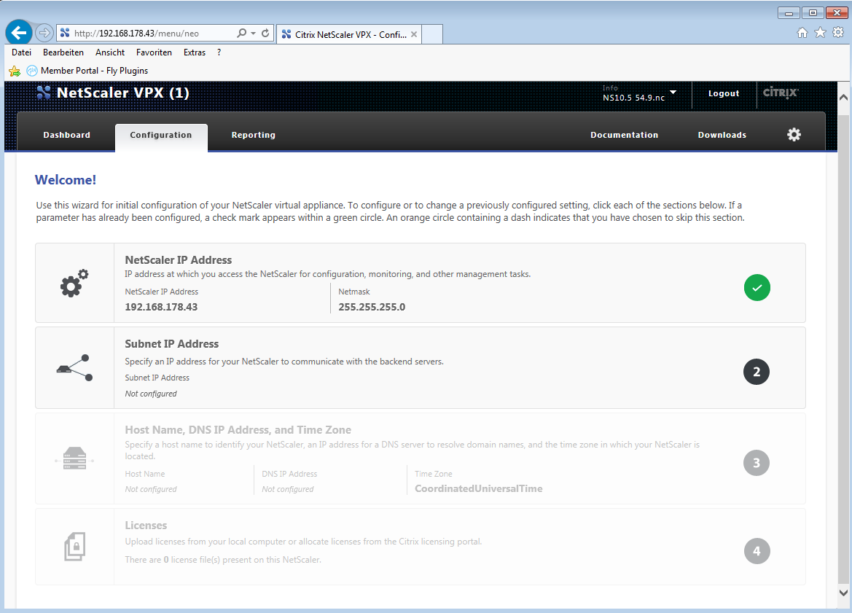Expand the Info NS10.5 dropdown arrow
Screen dimensions: 852x613
click(x=673, y=92)
